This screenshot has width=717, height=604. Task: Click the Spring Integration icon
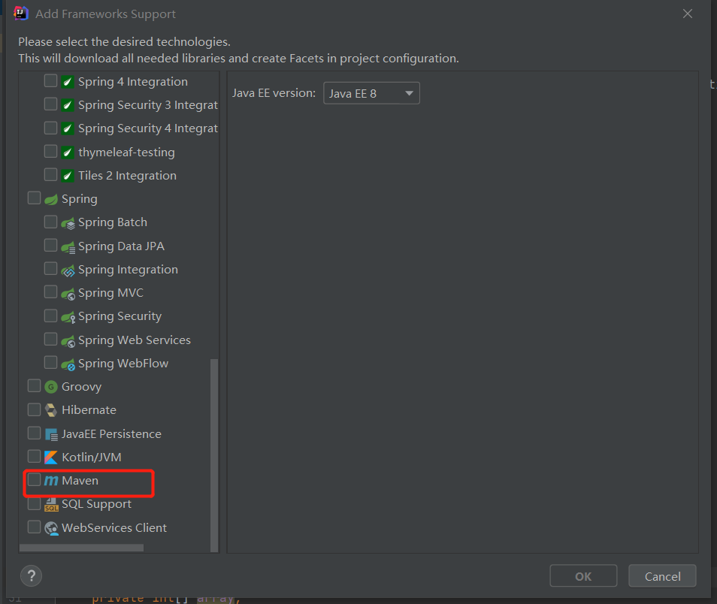[68, 270]
